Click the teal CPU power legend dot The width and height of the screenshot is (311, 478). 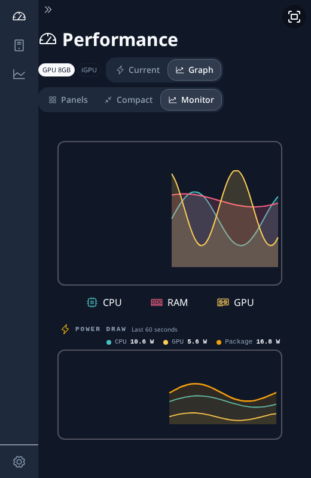coord(109,342)
